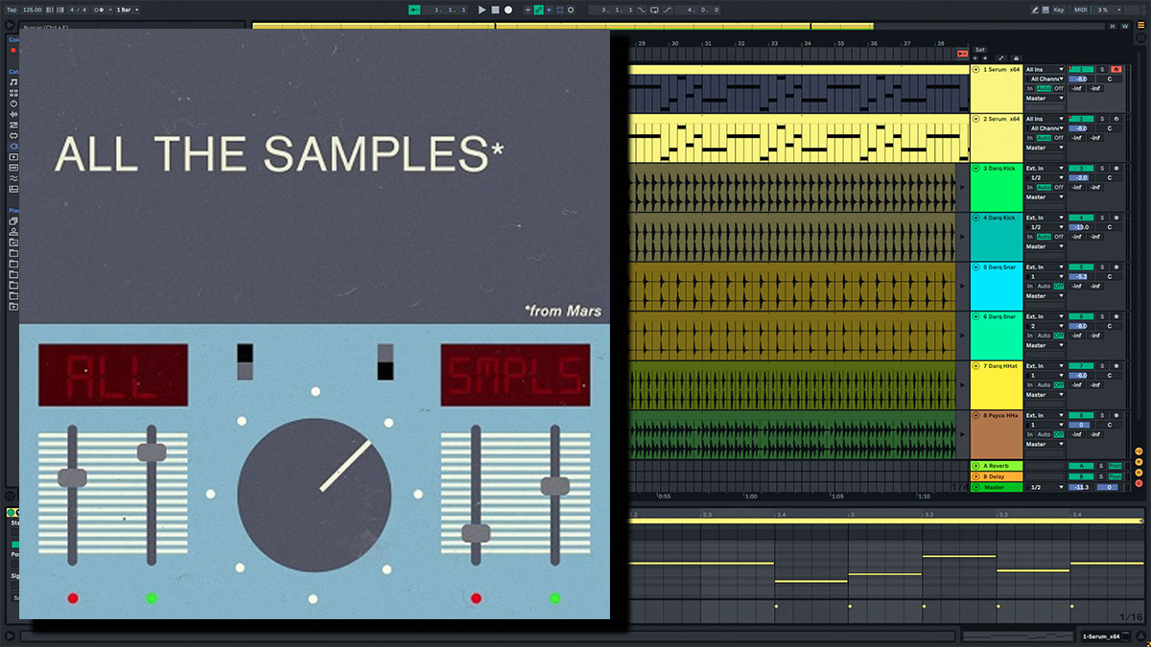Open Ext. In dropdown on 3 Darq Kick
Screen dimensions: 1151x647
pos(1045,168)
